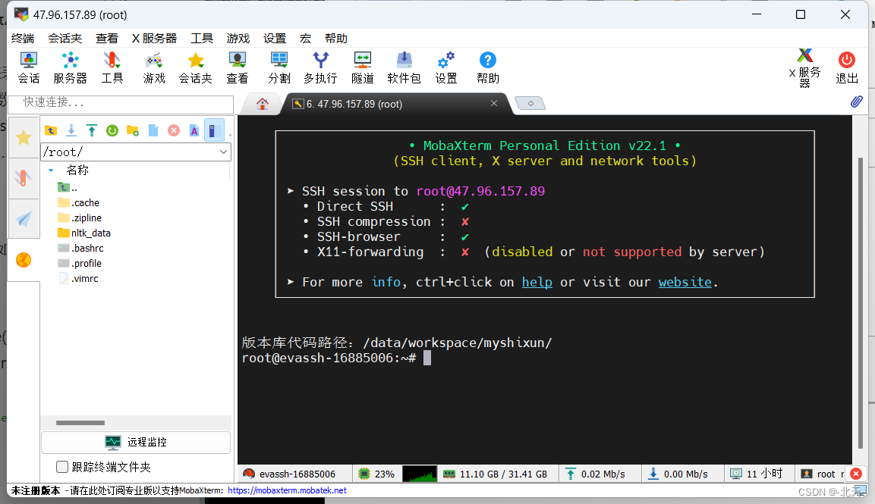
Task: Select the .zipline folder
Action: click(80, 218)
